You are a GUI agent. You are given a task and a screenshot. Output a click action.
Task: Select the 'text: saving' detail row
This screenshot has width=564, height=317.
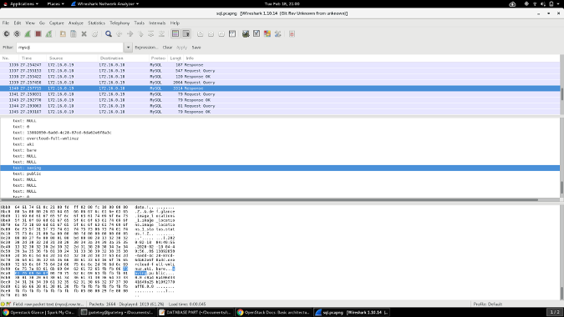(x=280, y=168)
